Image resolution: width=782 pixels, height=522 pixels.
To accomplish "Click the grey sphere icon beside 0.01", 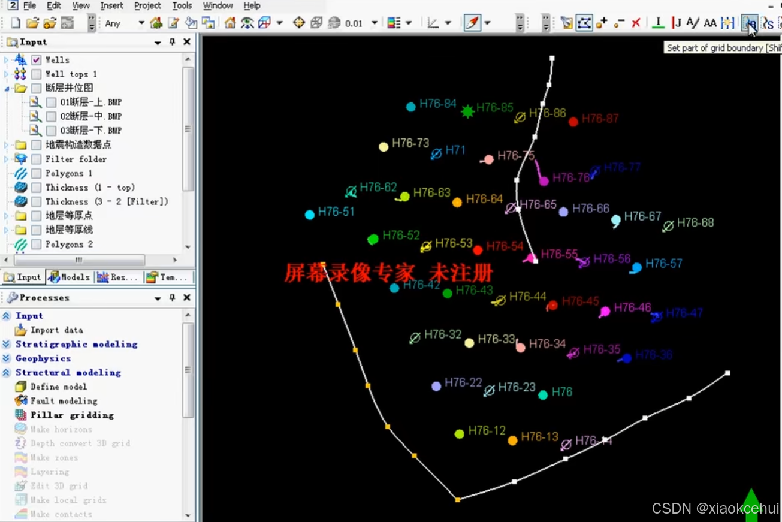I will (x=334, y=23).
